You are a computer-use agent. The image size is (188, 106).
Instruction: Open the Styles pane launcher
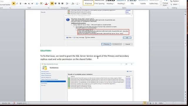[x=168, y=8]
